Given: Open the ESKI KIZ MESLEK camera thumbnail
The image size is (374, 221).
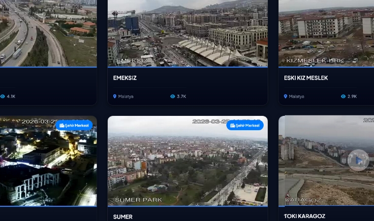Looking at the screenshot, I should 326,33.
